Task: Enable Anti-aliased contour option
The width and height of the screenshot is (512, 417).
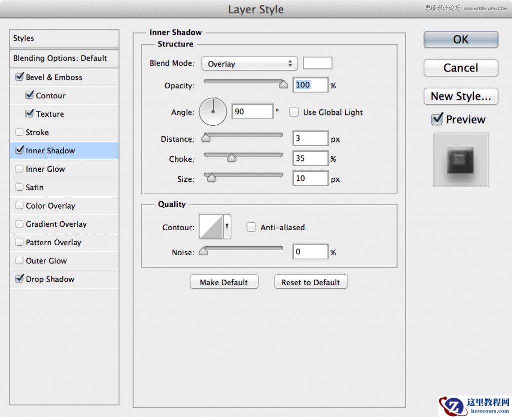Action: click(251, 227)
